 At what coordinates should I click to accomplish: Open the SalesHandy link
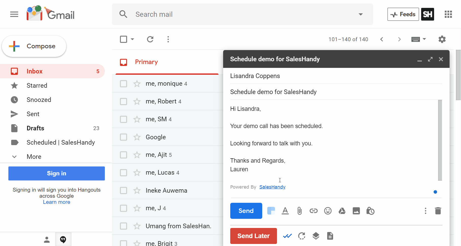pyautogui.click(x=272, y=187)
